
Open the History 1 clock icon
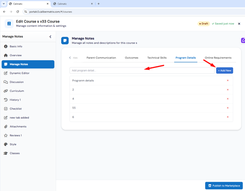(6, 100)
